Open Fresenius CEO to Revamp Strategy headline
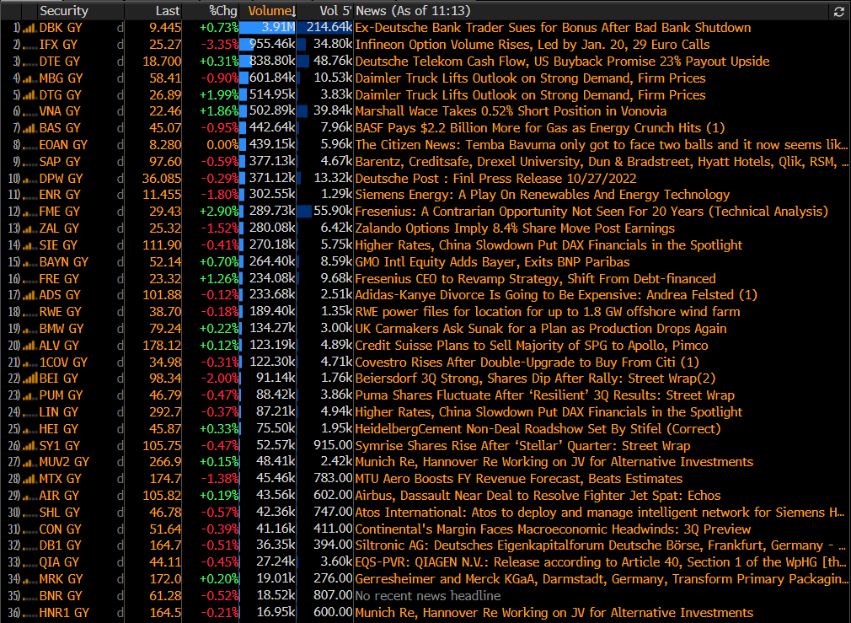851x623 pixels. (x=536, y=279)
